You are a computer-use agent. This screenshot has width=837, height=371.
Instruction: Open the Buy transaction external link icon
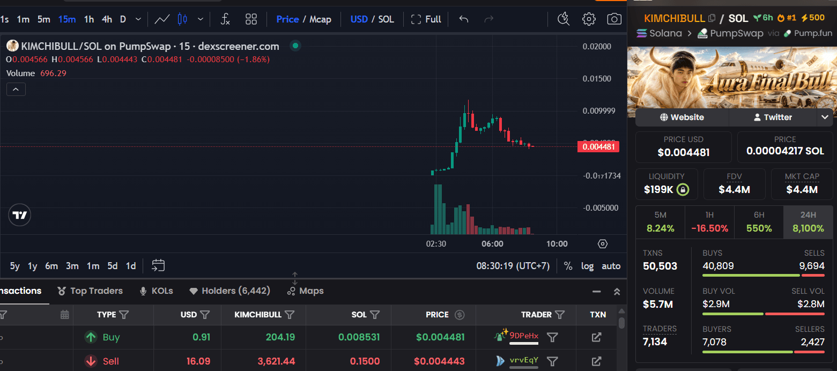(x=596, y=337)
